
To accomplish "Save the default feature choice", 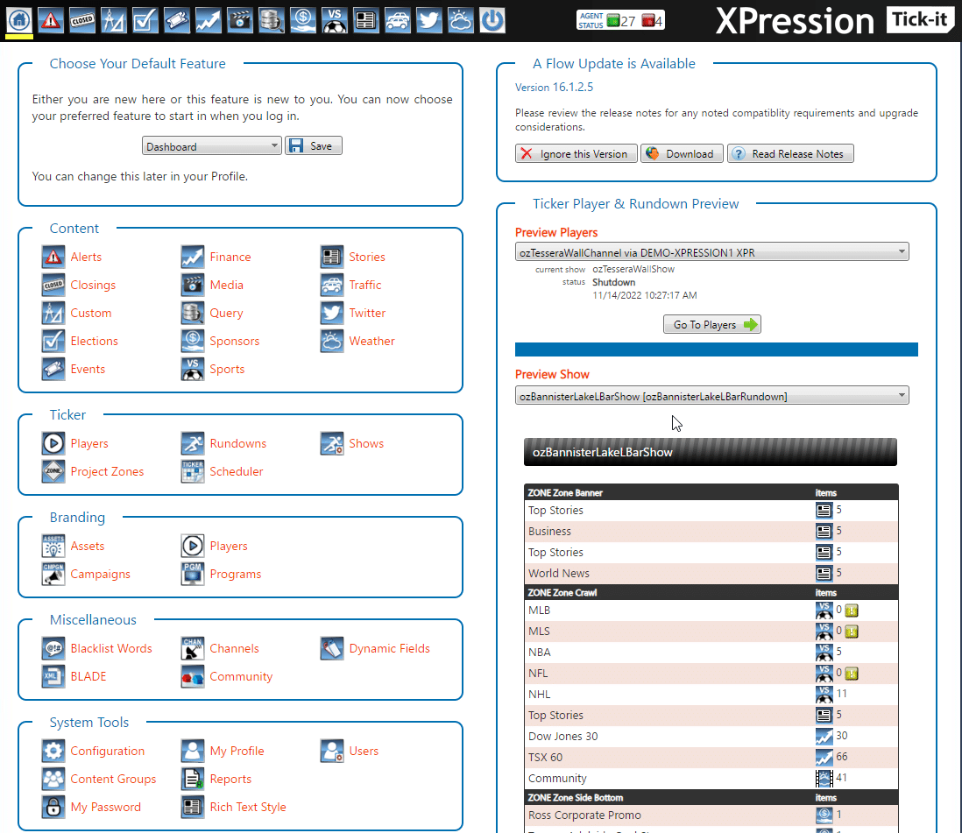I will [314, 146].
